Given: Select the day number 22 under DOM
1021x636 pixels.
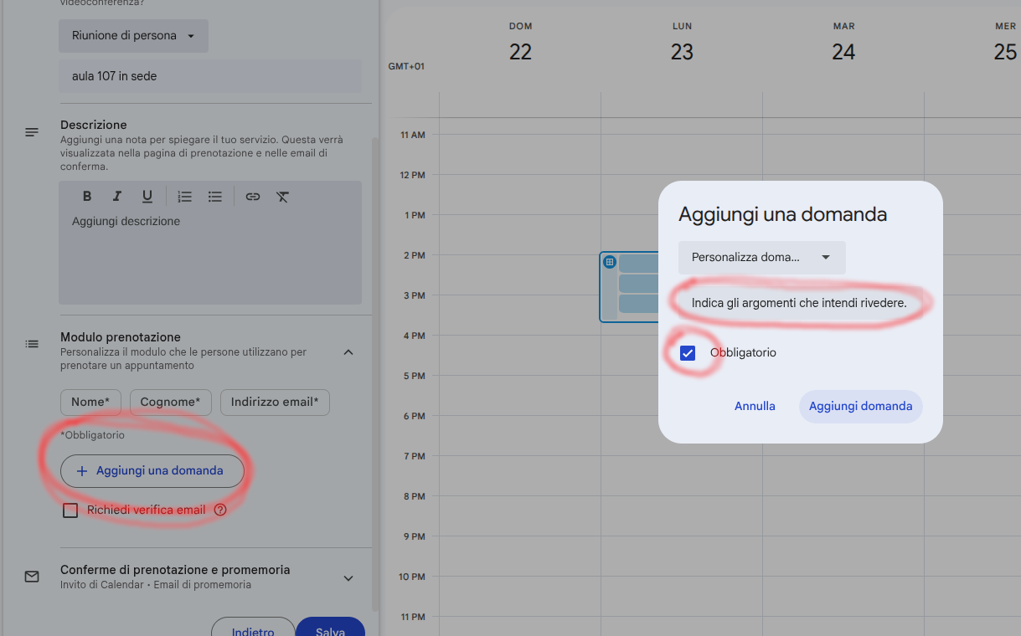Looking at the screenshot, I should pos(520,52).
